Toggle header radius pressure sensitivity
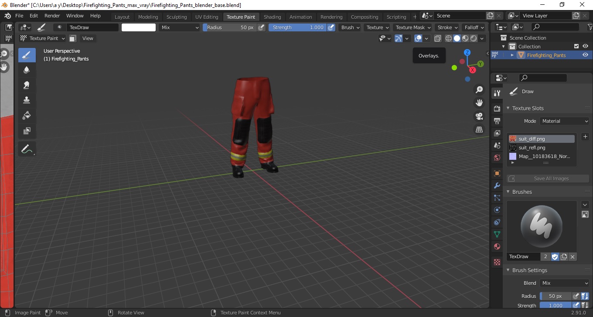 click(261, 27)
